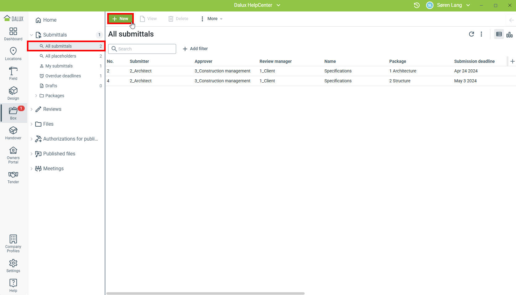
Task: Switch to list view of submittals
Action: [x=499, y=34]
